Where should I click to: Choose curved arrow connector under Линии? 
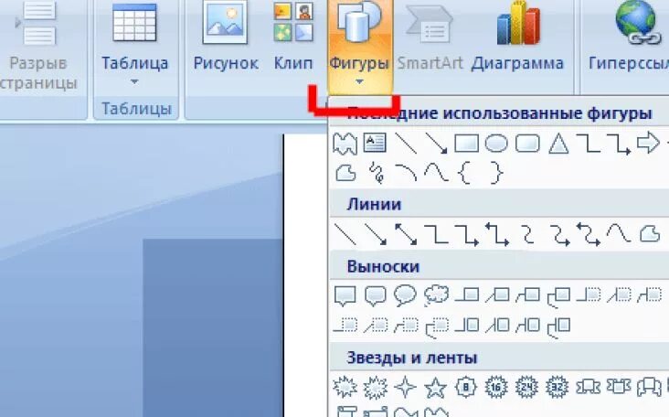559,235
